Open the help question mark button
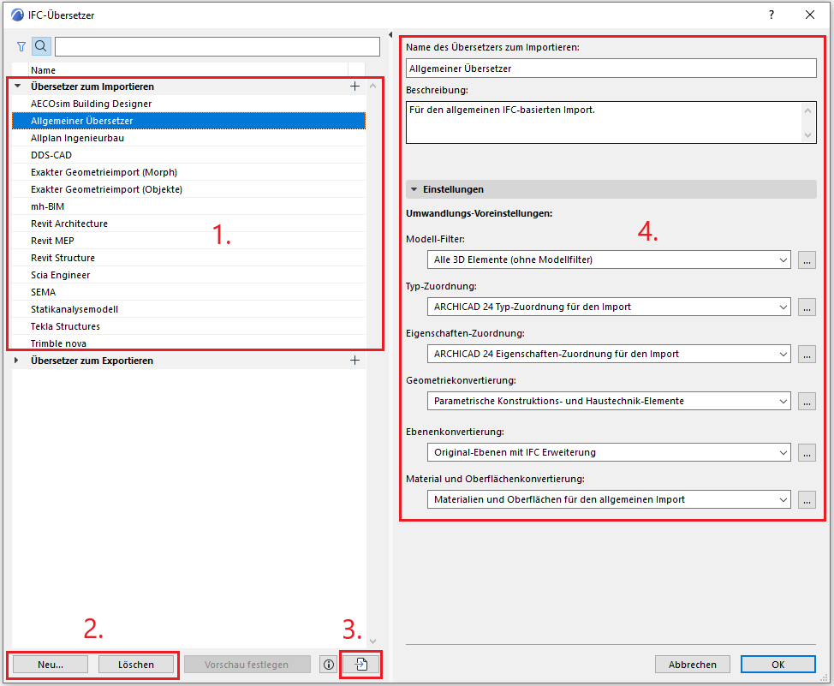Image resolution: width=834 pixels, height=686 pixels. [771, 15]
